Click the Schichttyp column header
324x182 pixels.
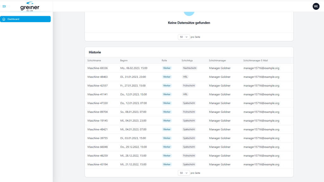click(x=187, y=60)
